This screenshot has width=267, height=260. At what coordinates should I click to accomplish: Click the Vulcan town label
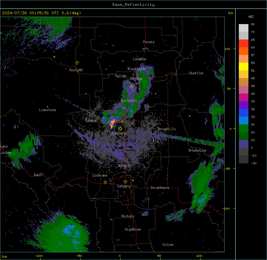168,245
